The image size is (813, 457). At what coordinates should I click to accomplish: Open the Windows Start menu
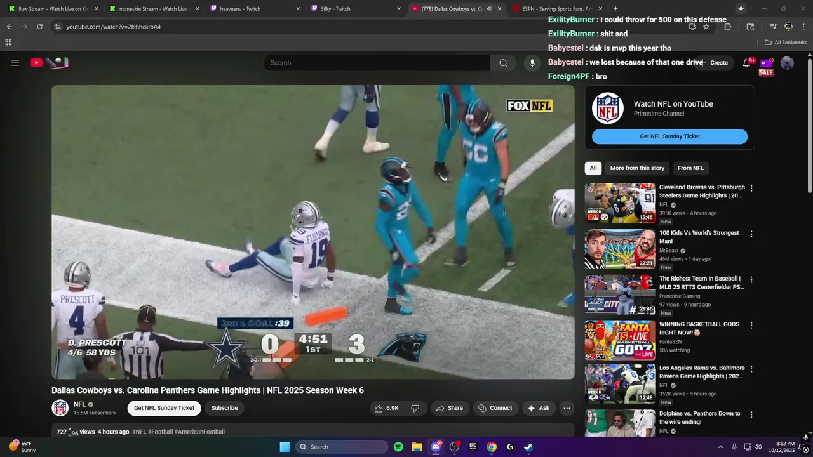pyautogui.click(x=285, y=447)
